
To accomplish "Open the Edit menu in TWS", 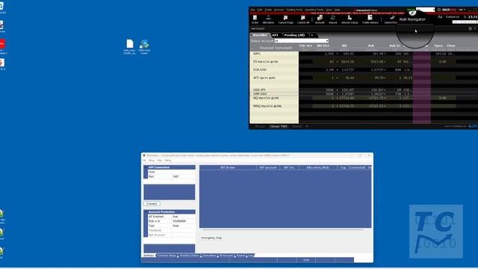I will pos(260,10).
